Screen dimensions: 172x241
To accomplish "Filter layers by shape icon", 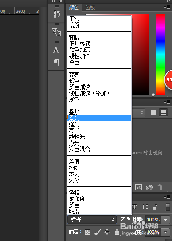I will (x=145, y=207).
